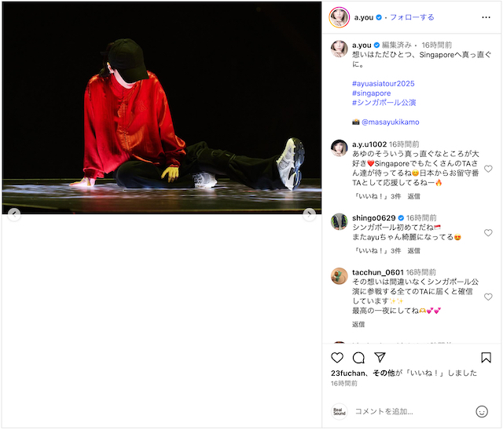Open a.you profile picture in header
503x430 pixels.
click(339, 17)
